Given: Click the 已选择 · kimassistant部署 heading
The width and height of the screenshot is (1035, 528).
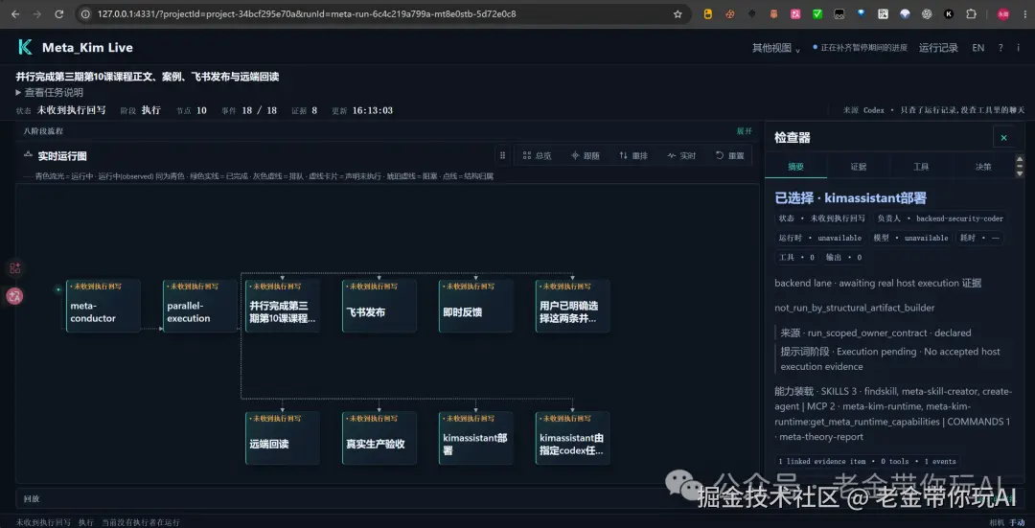Looking at the screenshot, I should [x=850, y=198].
